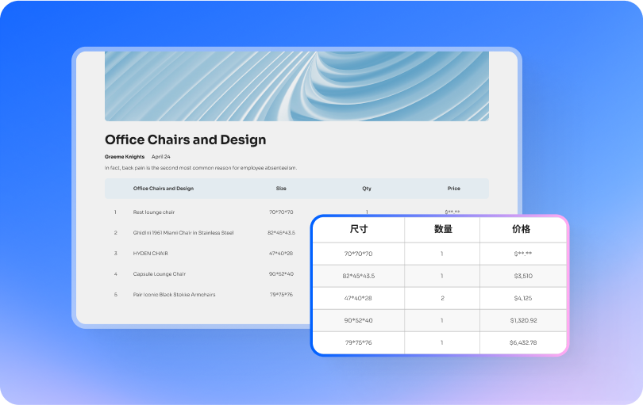Select the $3,510 price cell
643x405 pixels.
pyautogui.click(x=522, y=276)
